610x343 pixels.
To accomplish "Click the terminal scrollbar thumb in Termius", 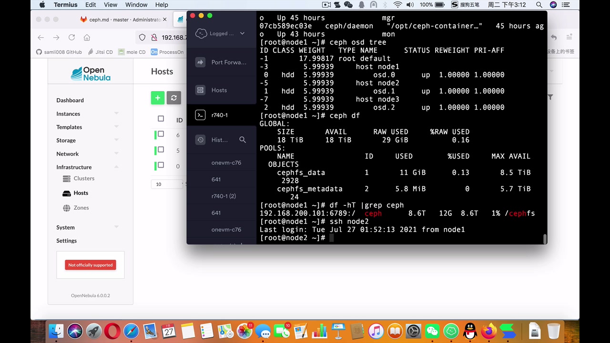I will tap(545, 239).
